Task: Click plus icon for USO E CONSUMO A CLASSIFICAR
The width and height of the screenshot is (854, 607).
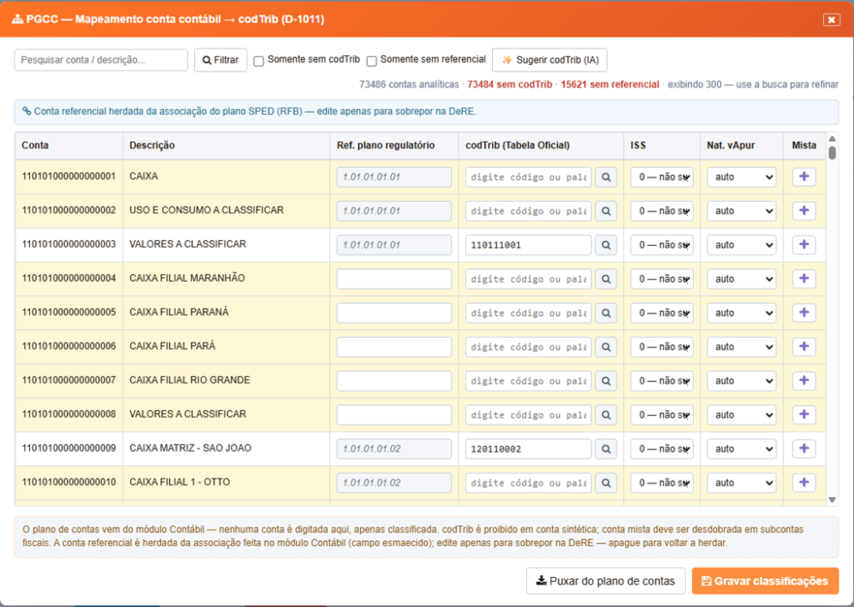Action: click(804, 211)
